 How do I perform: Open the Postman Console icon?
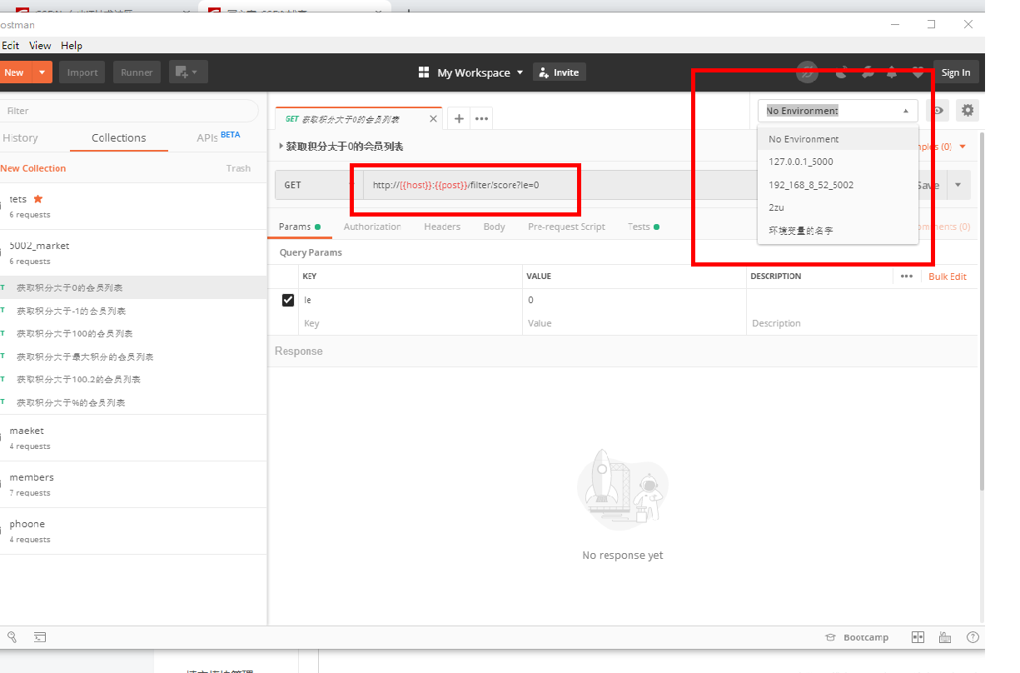[x=40, y=637]
